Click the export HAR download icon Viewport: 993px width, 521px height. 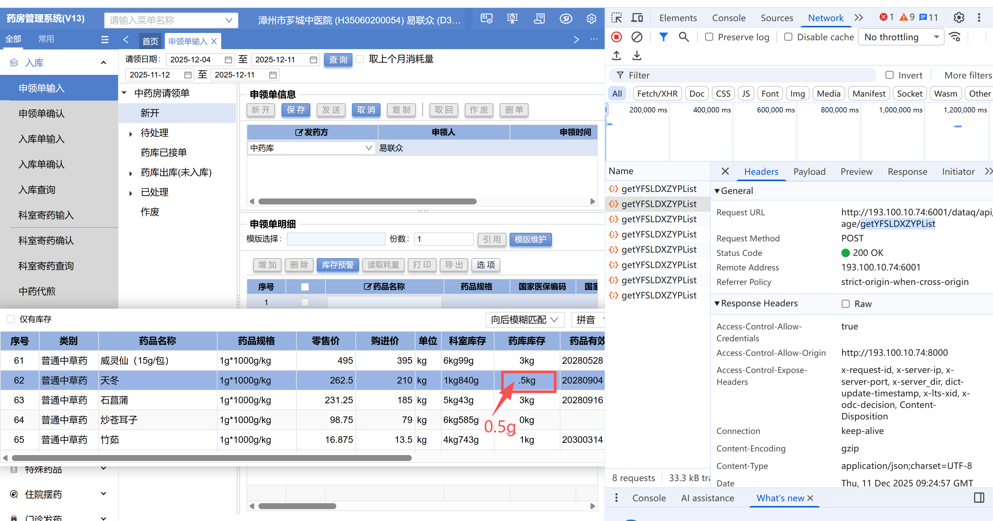[x=637, y=55]
